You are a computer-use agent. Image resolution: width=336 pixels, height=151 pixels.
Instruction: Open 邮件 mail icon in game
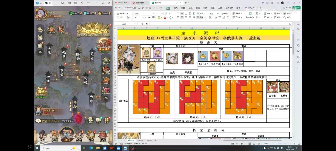point(91,120)
